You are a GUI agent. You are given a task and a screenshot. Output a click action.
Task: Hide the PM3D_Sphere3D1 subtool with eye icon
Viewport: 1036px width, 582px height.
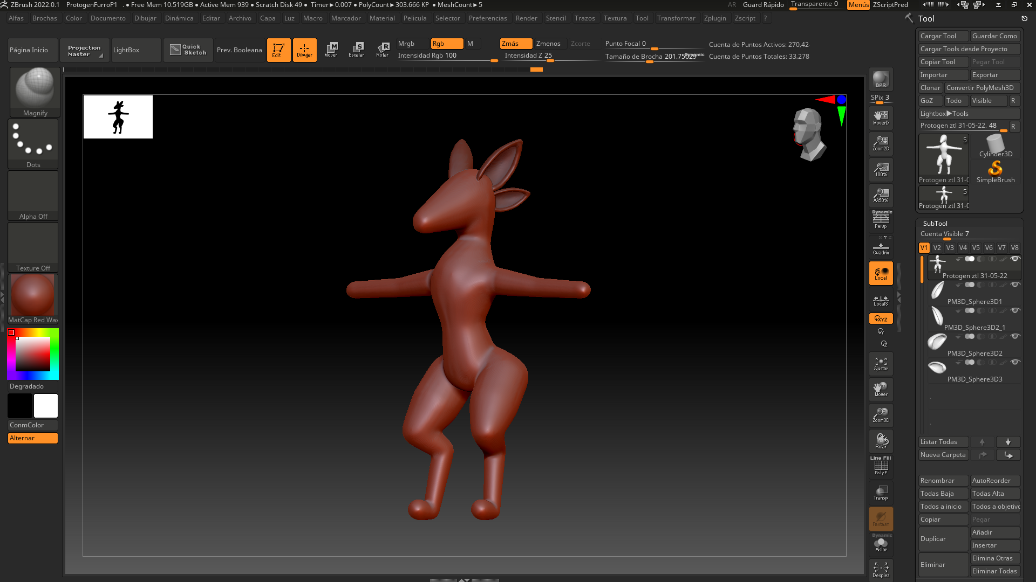[x=1015, y=285]
